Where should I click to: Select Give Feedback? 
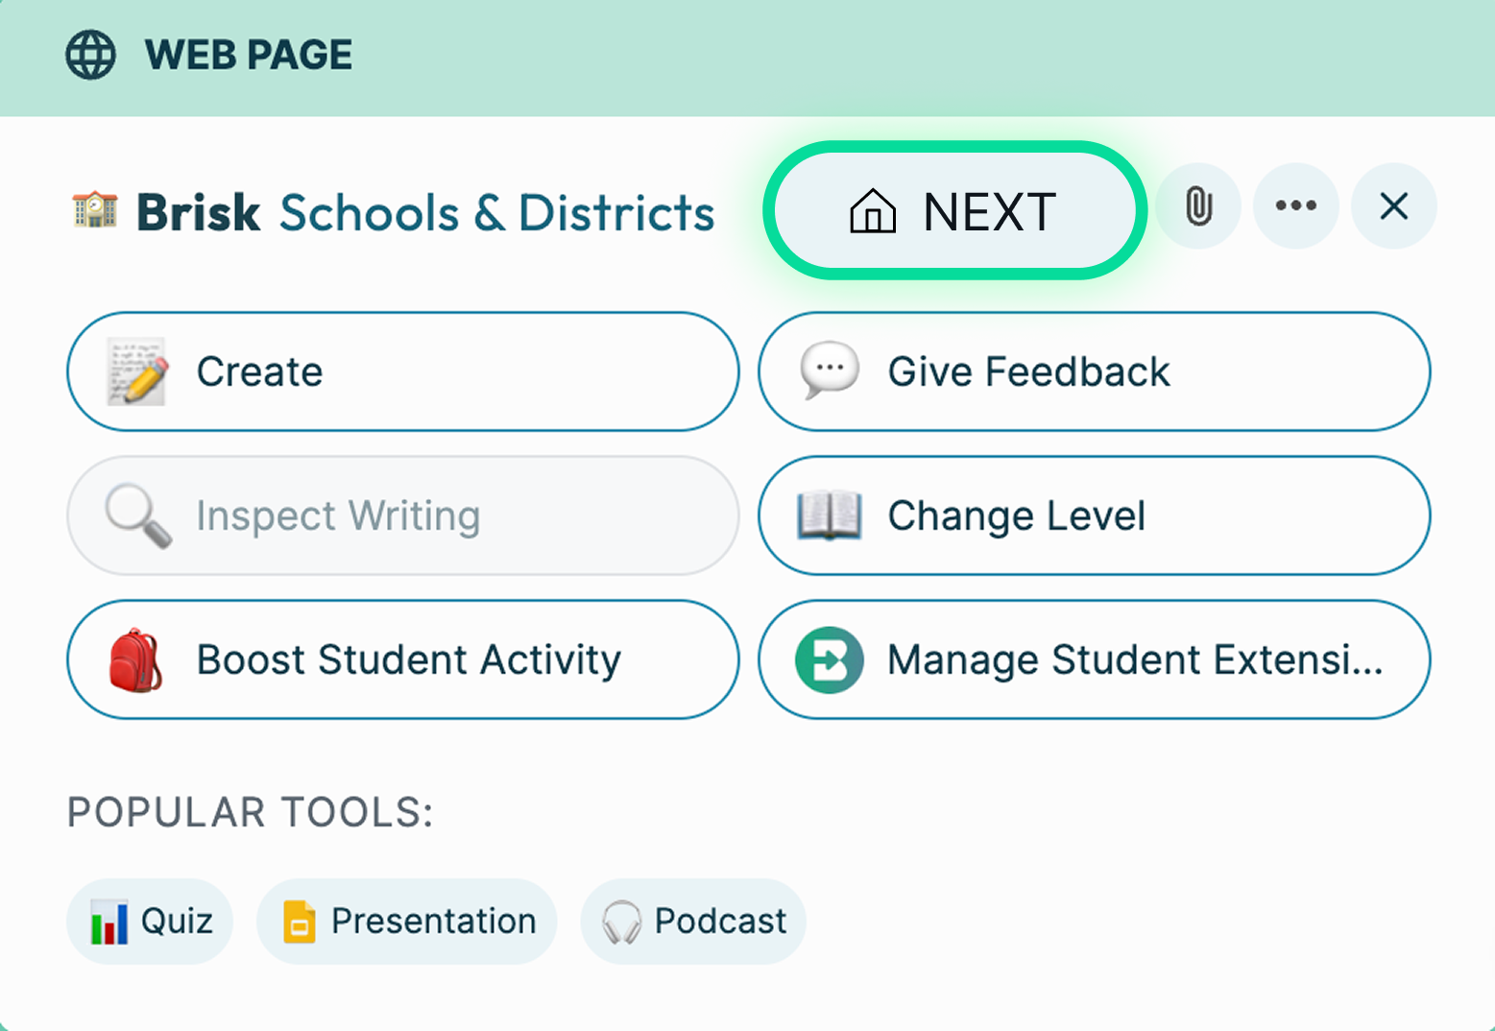pos(1095,372)
